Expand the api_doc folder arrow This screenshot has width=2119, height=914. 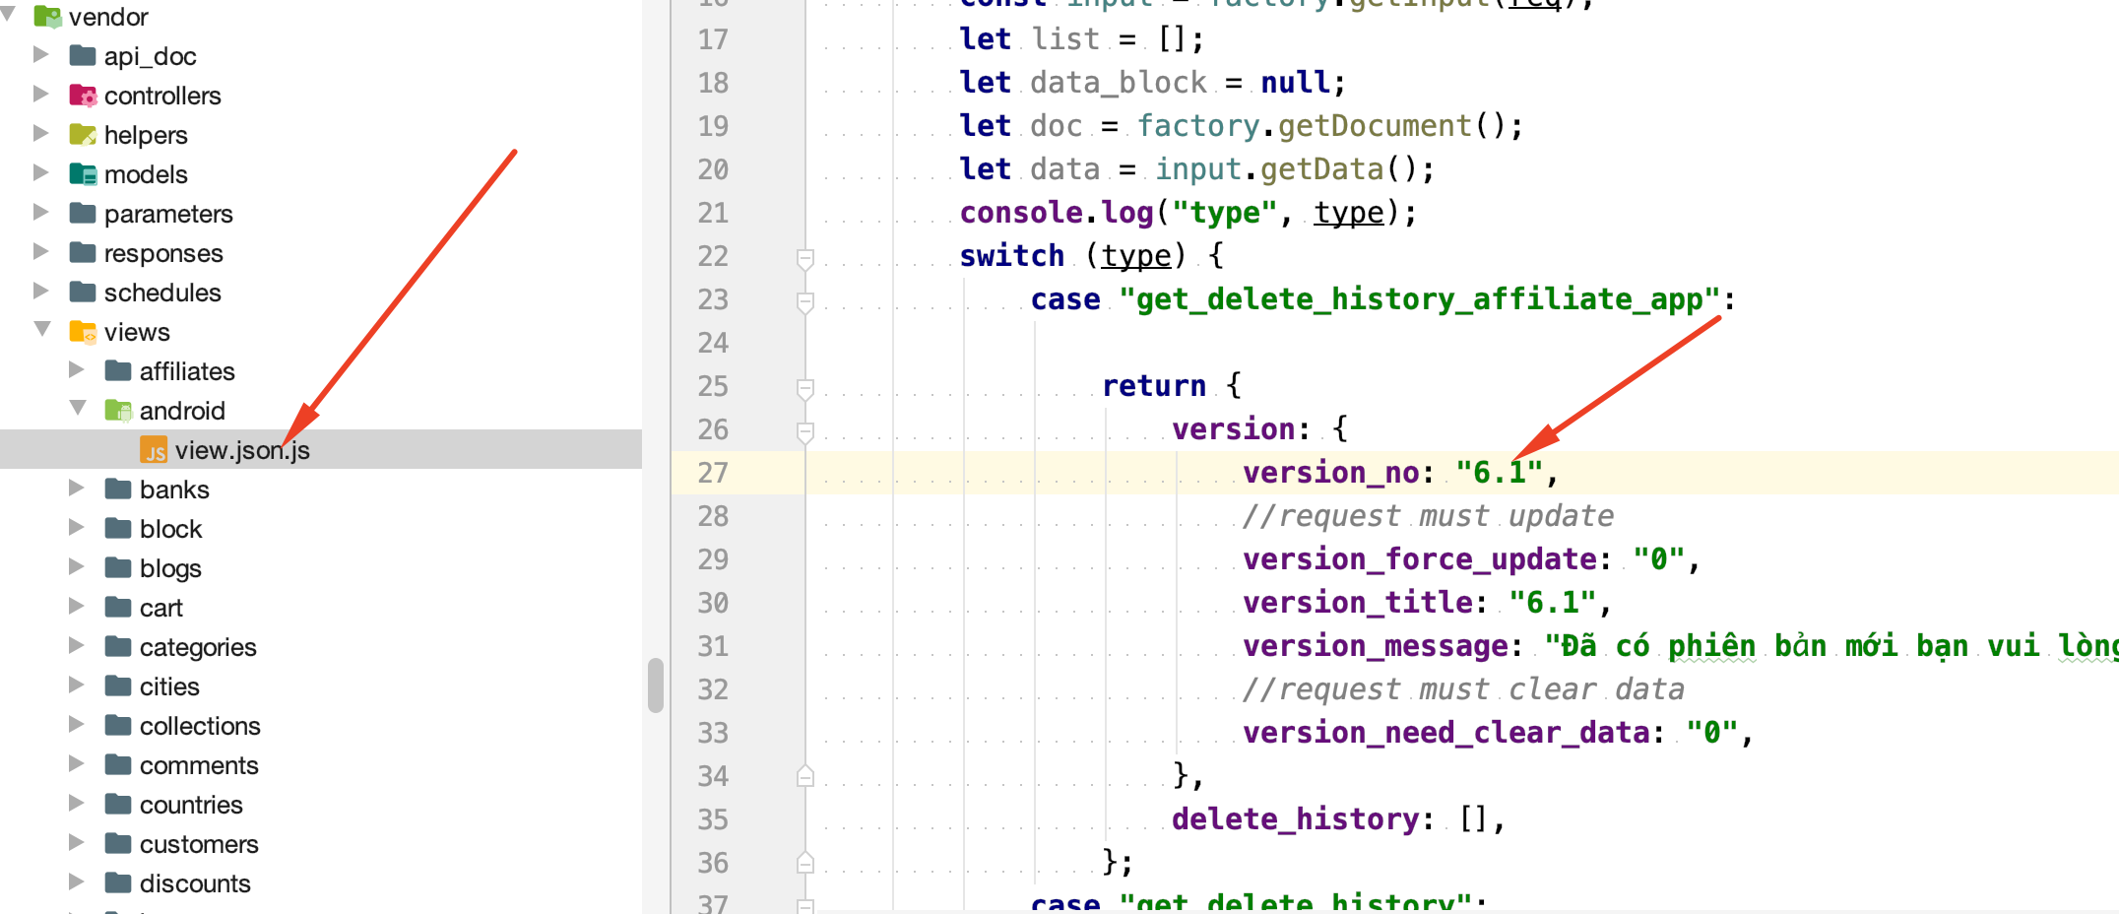pyautogui.click(x=41, y=54)
